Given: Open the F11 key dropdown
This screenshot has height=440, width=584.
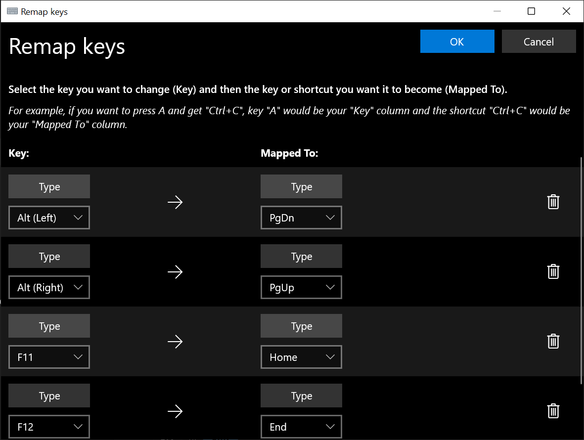Looking at the screenshot, I should (49, 357).
